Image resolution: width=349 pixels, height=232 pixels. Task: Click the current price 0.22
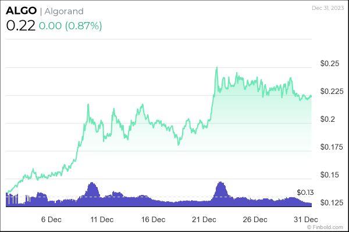(x=21, y=26)
